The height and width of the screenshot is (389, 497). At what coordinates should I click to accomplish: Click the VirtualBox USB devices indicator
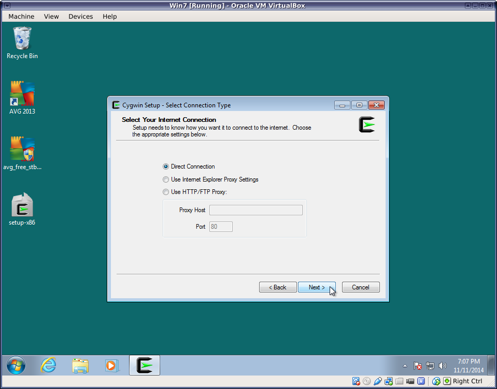click(377, 381)
